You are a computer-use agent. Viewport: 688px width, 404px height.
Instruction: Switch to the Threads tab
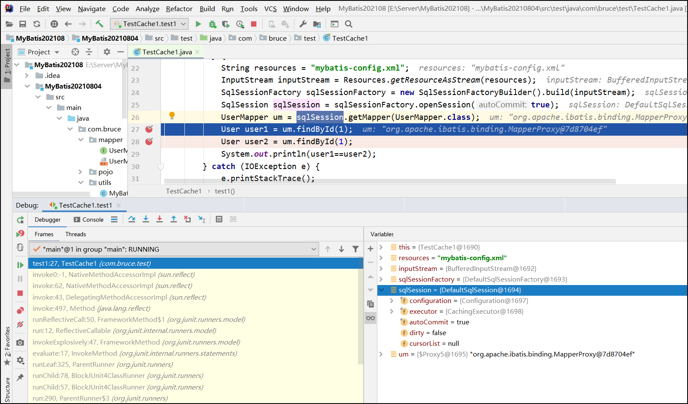coord(76,234)
